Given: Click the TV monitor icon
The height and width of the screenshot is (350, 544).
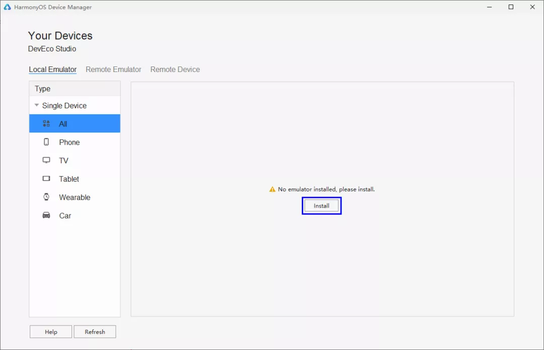Looking at the screenshot, I should [46, 160].
